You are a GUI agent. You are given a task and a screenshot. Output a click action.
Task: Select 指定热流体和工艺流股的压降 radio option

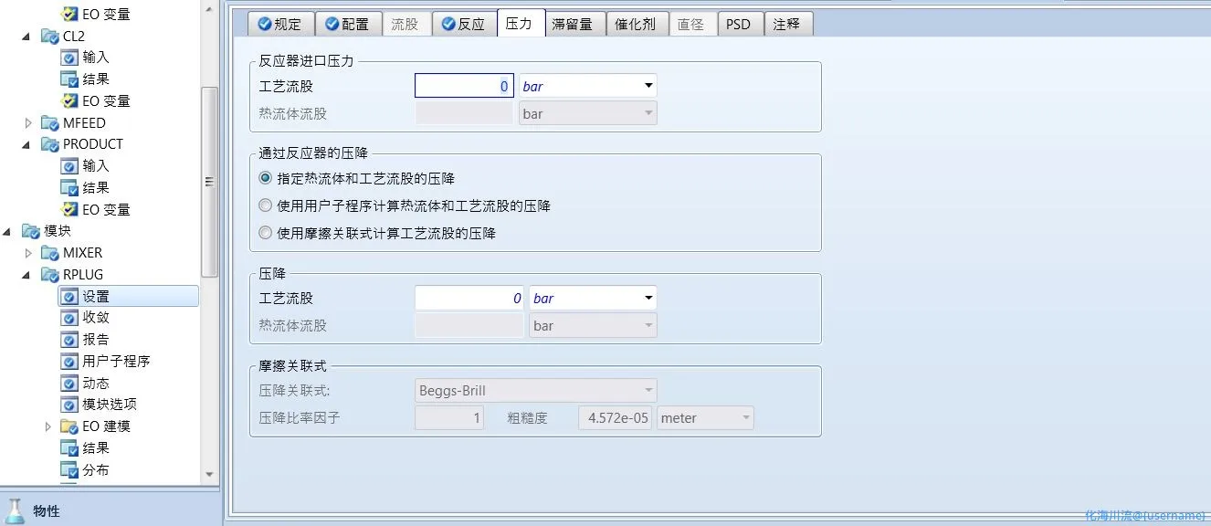[x=266, y=179]
